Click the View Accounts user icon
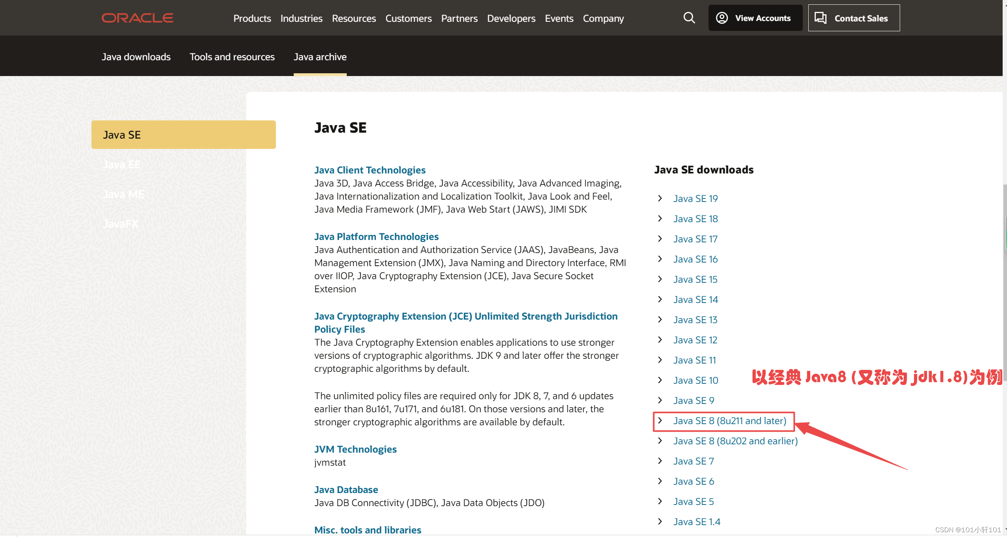This screenshot has width=1007, height=537. coord(722,18)
